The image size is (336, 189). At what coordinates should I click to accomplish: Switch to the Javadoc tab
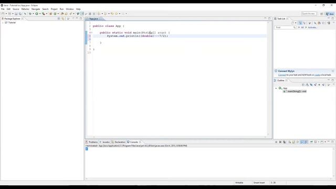104,142
